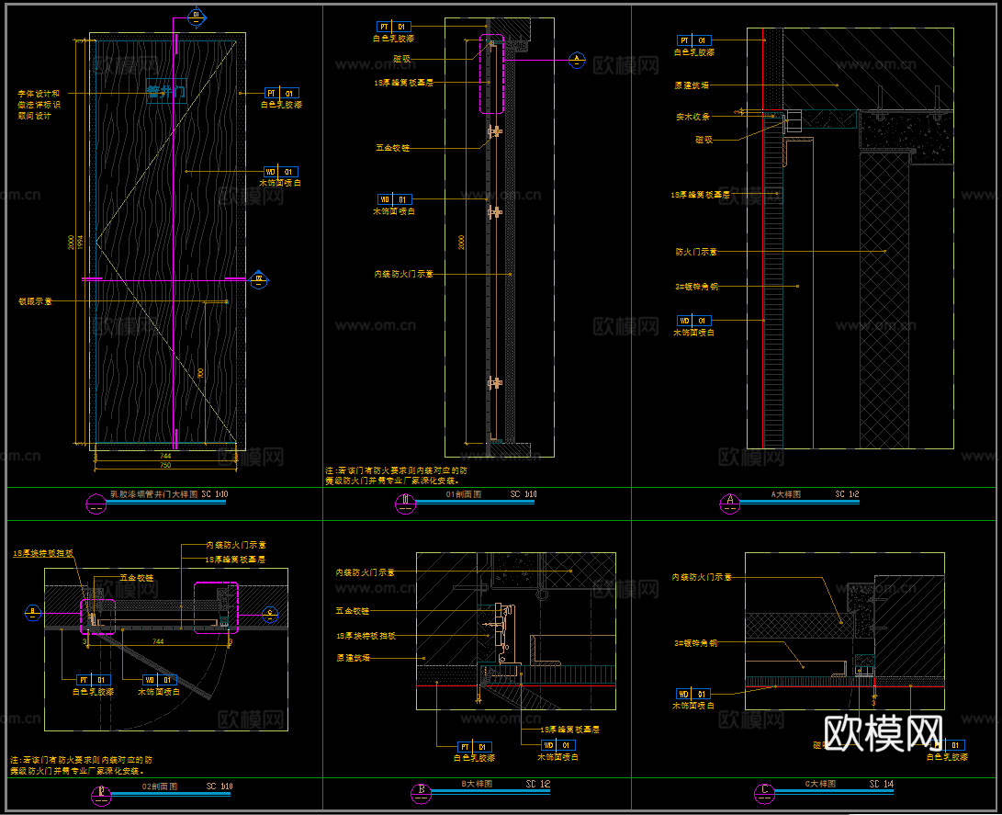Screen dimensions: 1002x815
Task: Select the 内装防火门示意 label in the 01 section
Action: click(x=404, y=274)
